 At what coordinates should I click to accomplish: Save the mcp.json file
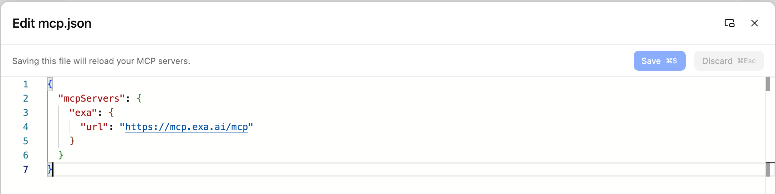pyautogui.click(x=659, y=61)
